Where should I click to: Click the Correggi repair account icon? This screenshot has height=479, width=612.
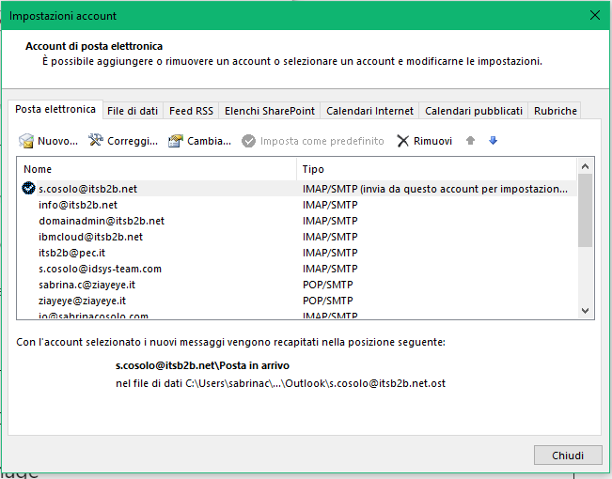(x=96, y=141)
